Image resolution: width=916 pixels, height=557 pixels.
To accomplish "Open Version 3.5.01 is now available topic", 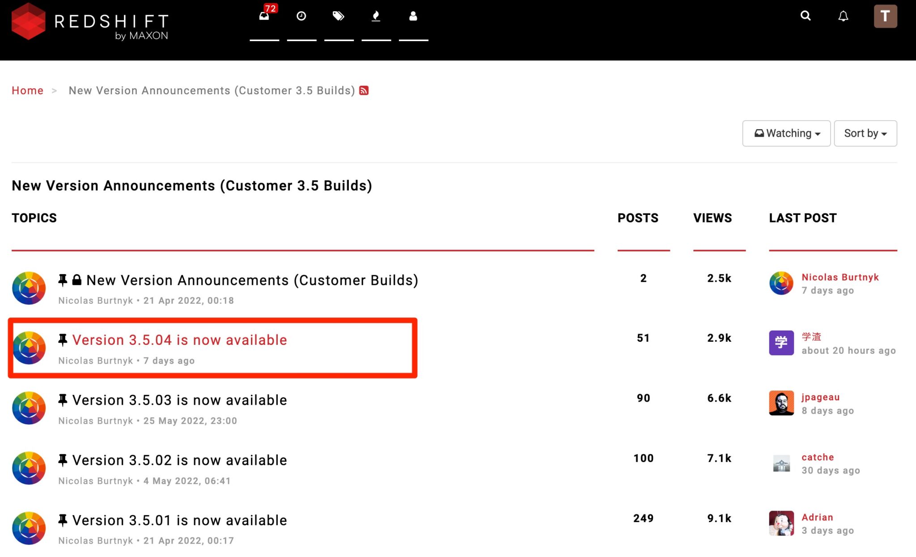I will pyautogui.click(x=179, y=520).
